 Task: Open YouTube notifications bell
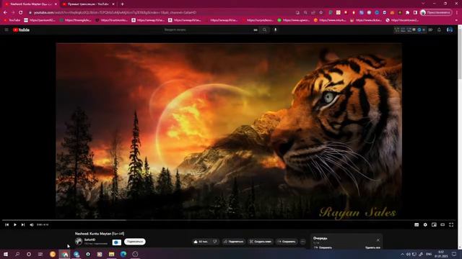pos(439,29)
